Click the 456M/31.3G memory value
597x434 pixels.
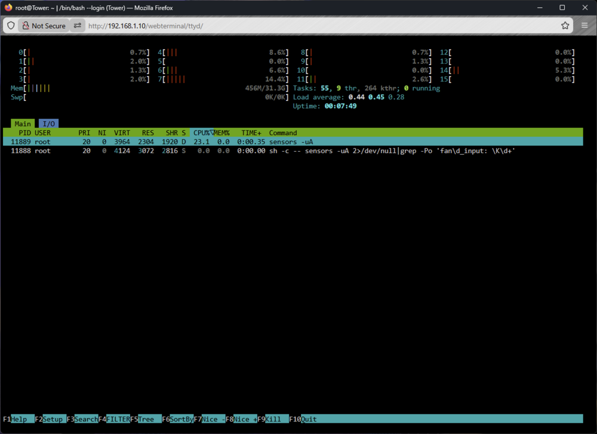[266, 88]
